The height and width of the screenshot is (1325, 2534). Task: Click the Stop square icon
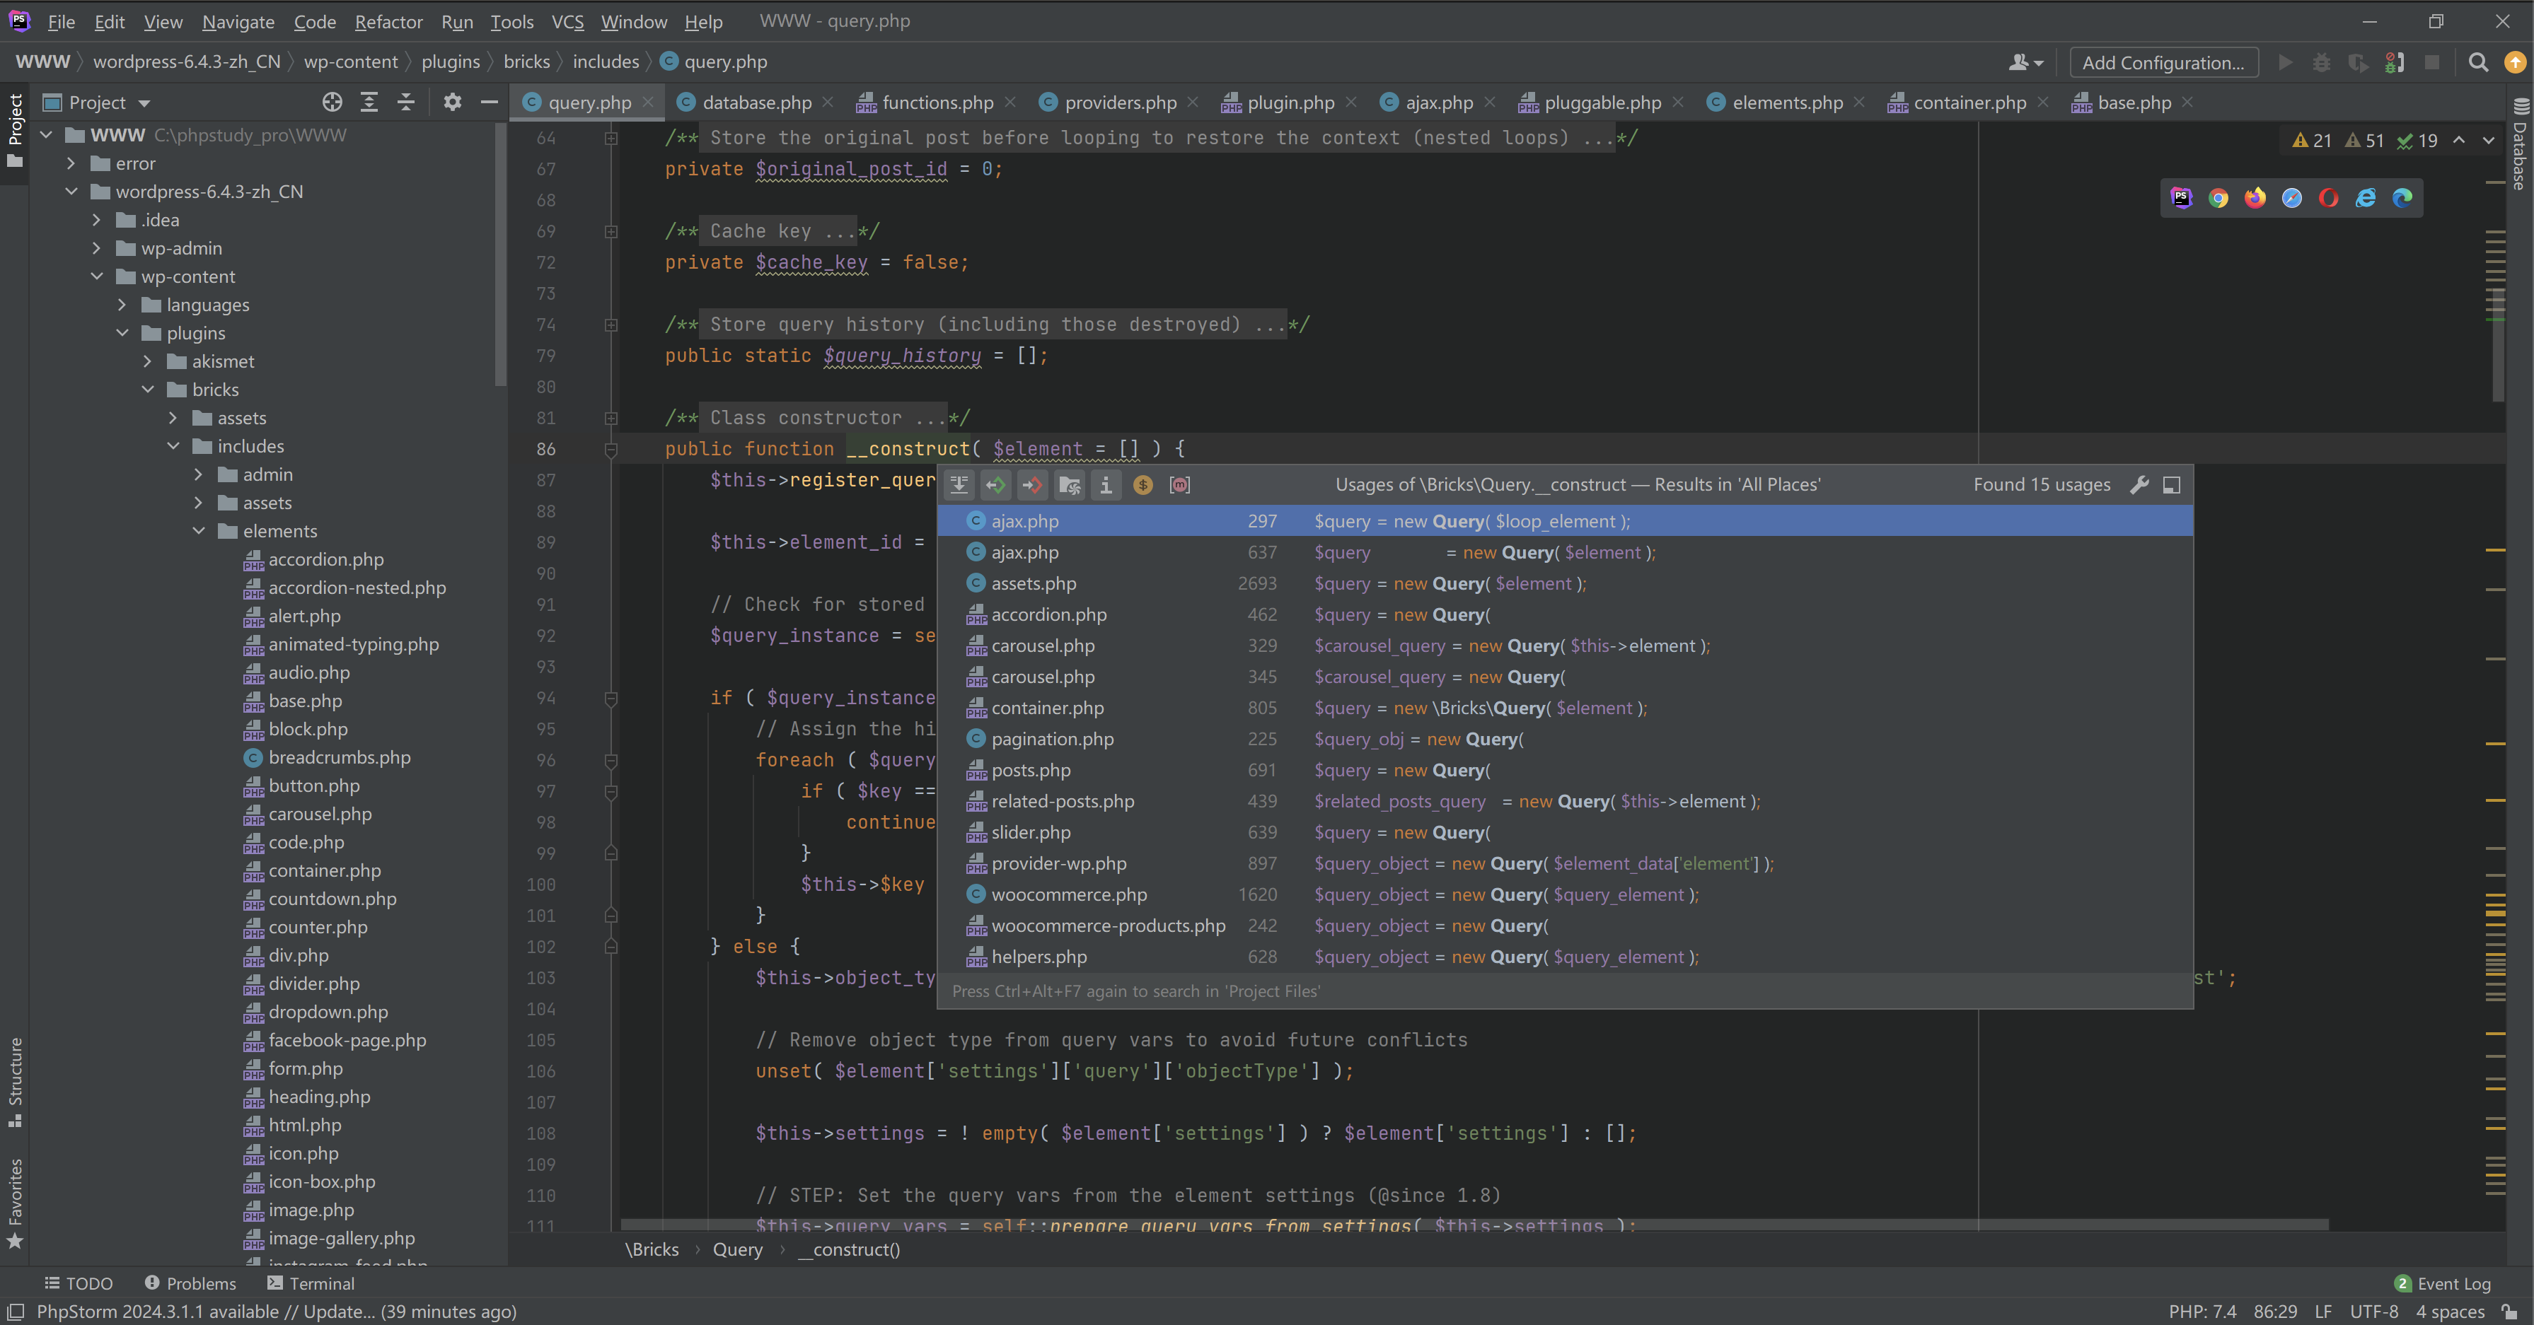coord(2431,62)
